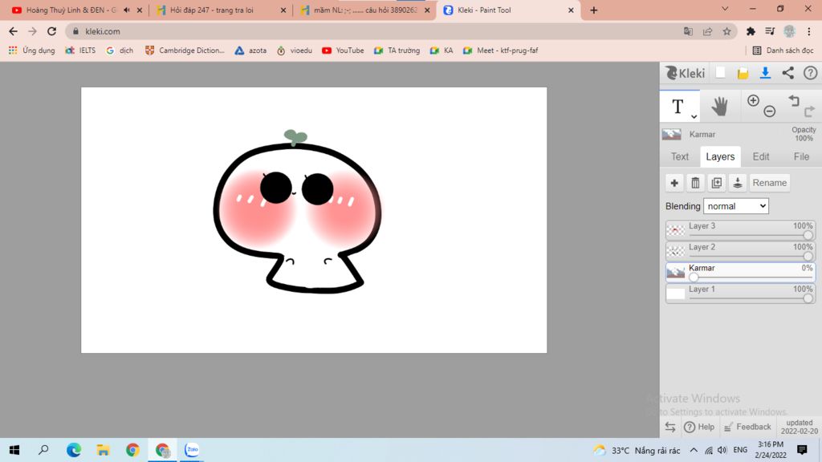Viewport: 822px width, 462px height.
Task: Open the browser extensions puzzle icon
Action: pos(751,31)
